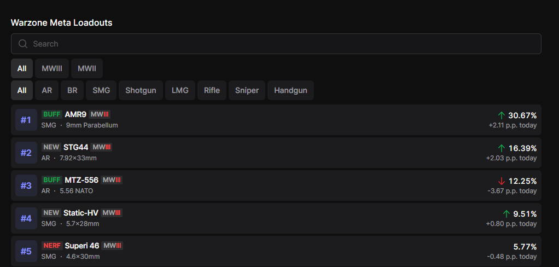This screenshot has width=559, height=267.
Task: Click the MWIII badge next to AMR9
Action: (100, 114)
